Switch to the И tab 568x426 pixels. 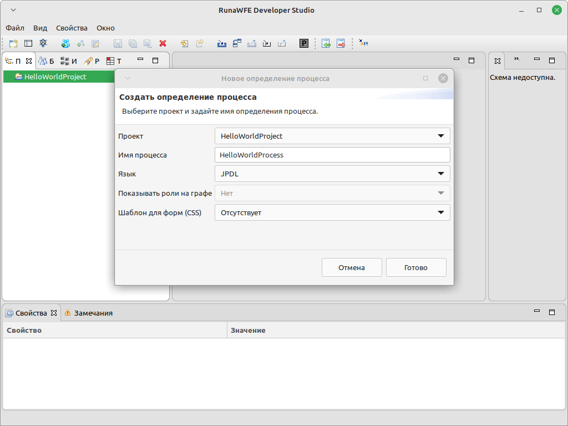pyautogui.click(x=69, y=61)
